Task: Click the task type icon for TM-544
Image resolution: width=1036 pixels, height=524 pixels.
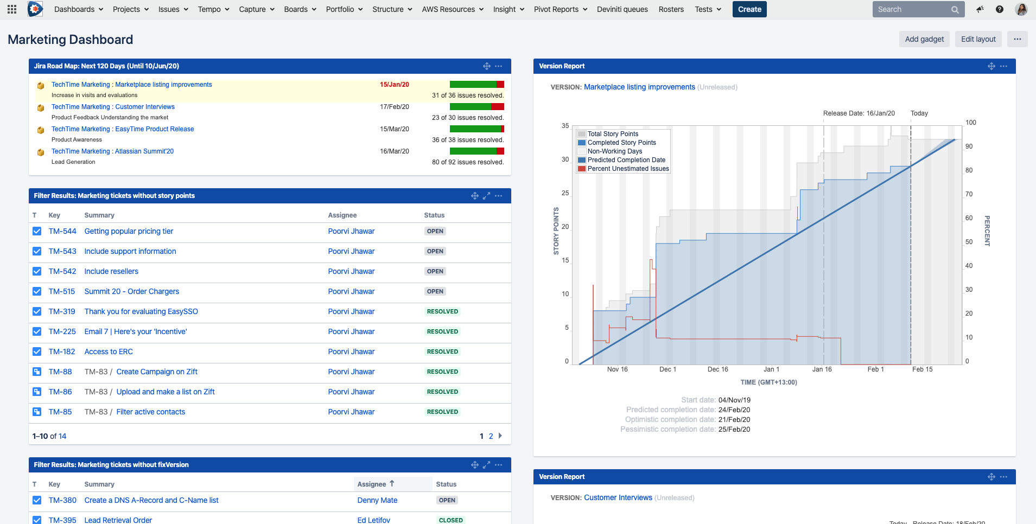Action: (x=37, y=232)
